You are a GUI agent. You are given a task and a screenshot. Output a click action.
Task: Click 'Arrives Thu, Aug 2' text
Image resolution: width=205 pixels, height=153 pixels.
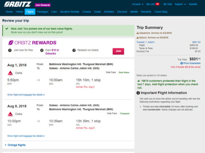click(85, 87)
